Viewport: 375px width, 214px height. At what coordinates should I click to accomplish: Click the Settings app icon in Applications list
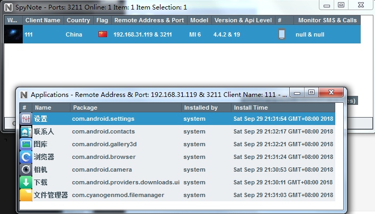pyautogui.click(x=26, y=119)
